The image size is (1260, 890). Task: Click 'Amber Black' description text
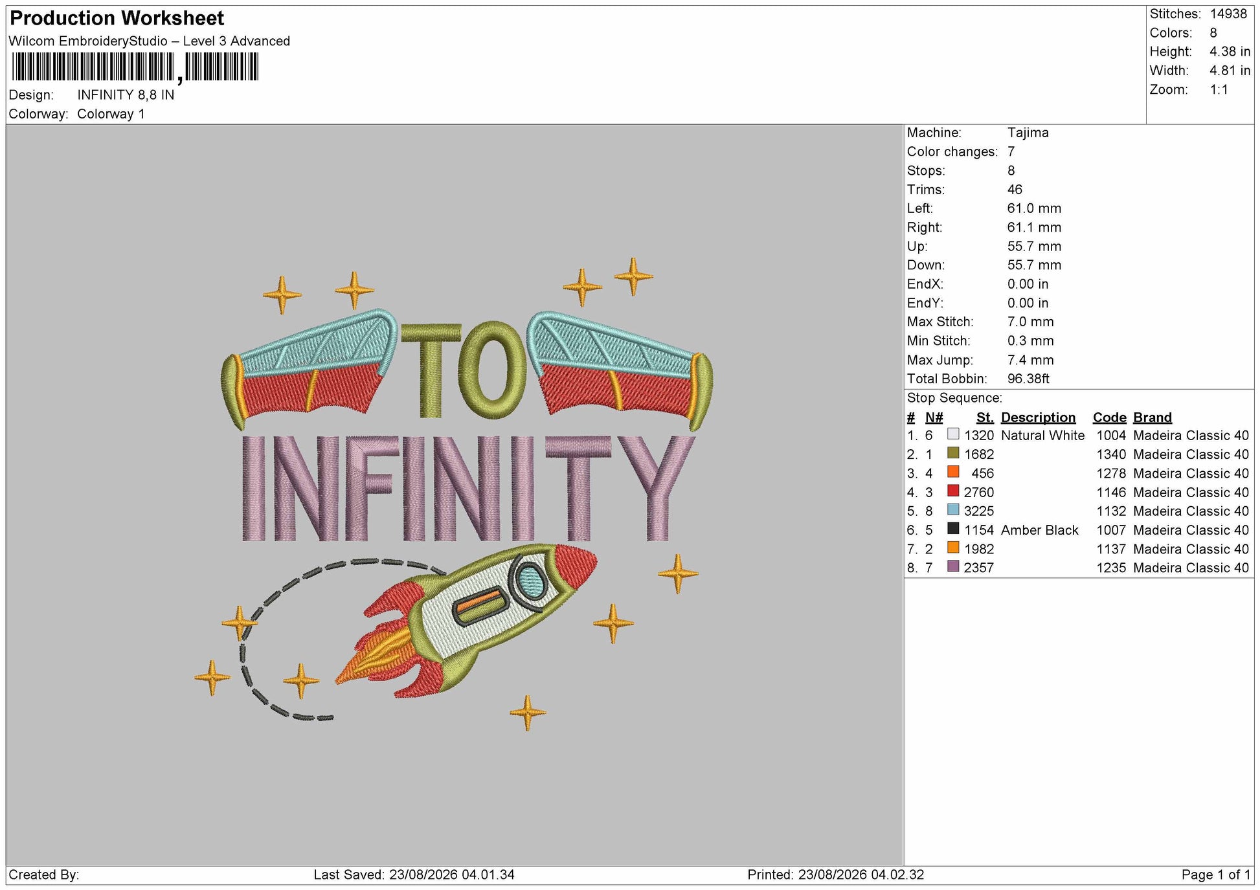1039,530
